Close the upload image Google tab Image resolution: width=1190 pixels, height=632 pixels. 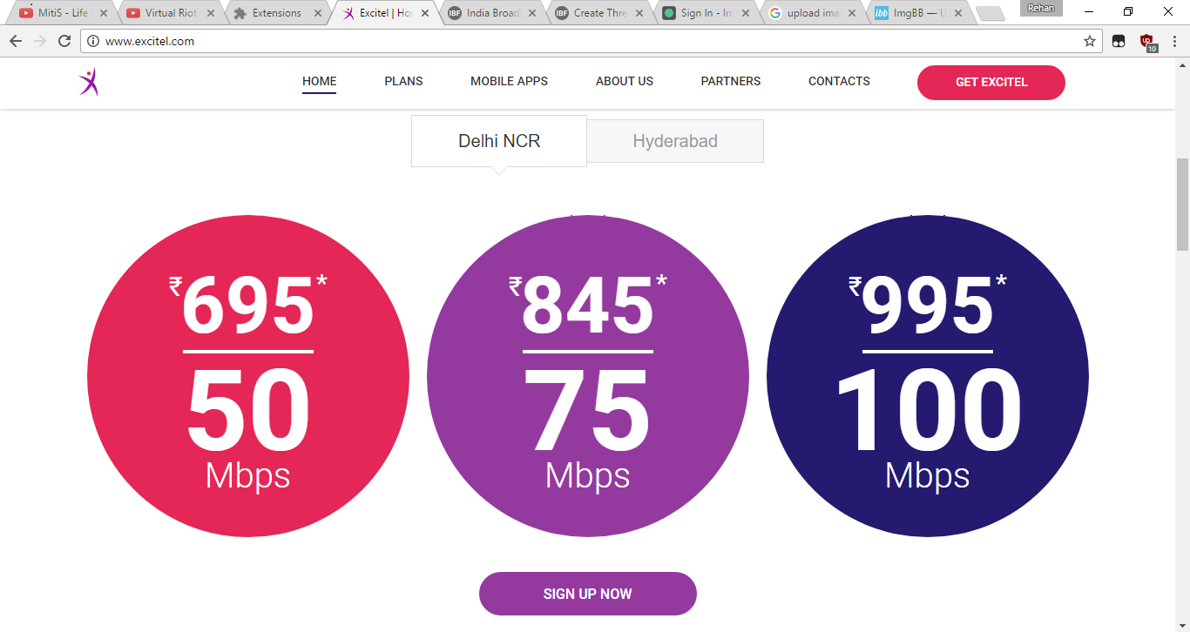(853, 13)
